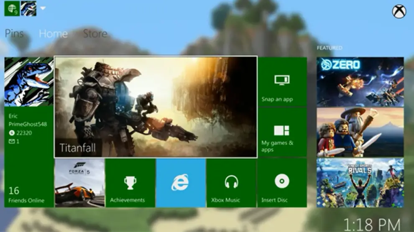
Task: Open the Xbox Music headphones tile
Action: click(231, 183)
